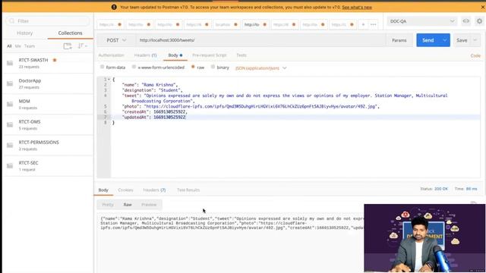
Task: Select the localhost request tab
Action: pos(226,24)
